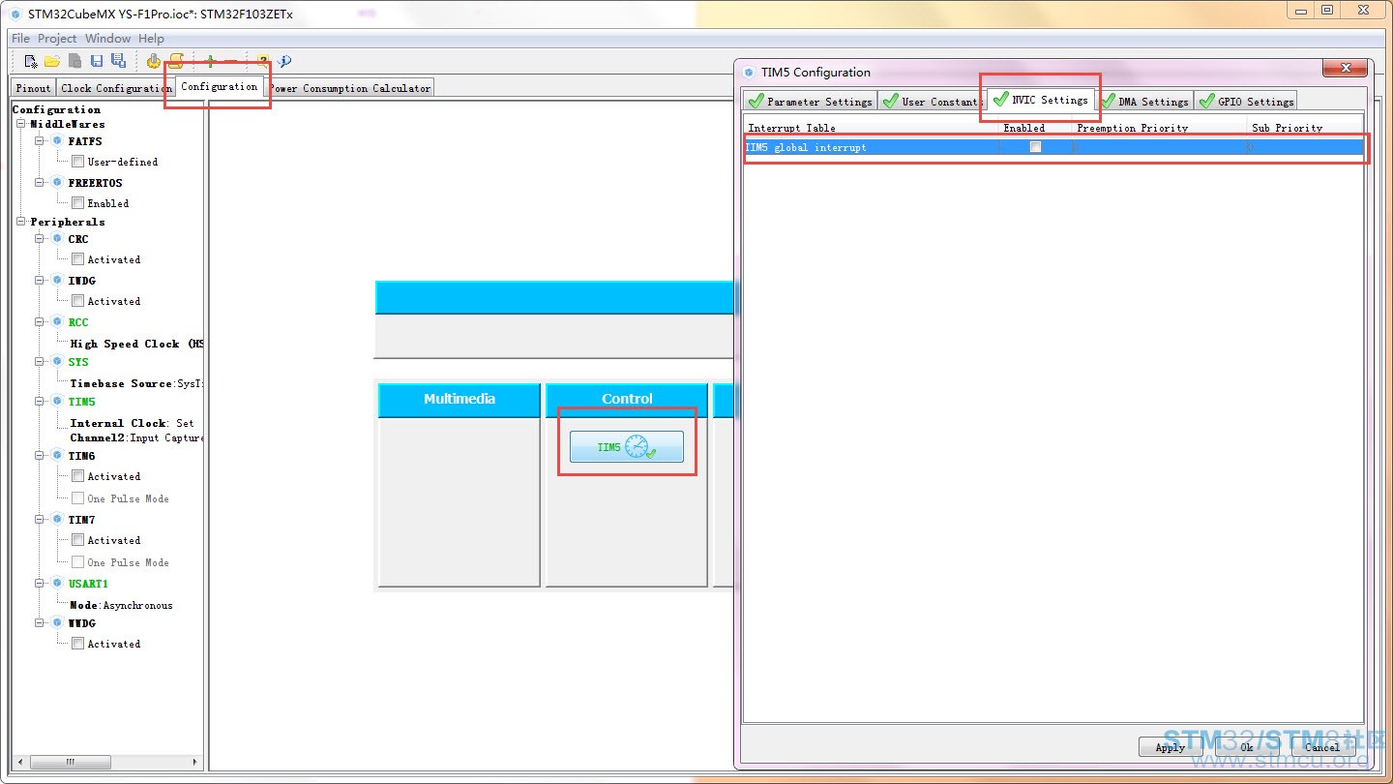Click the Save Project floppy icon
1393x784 pixels.
97,61
